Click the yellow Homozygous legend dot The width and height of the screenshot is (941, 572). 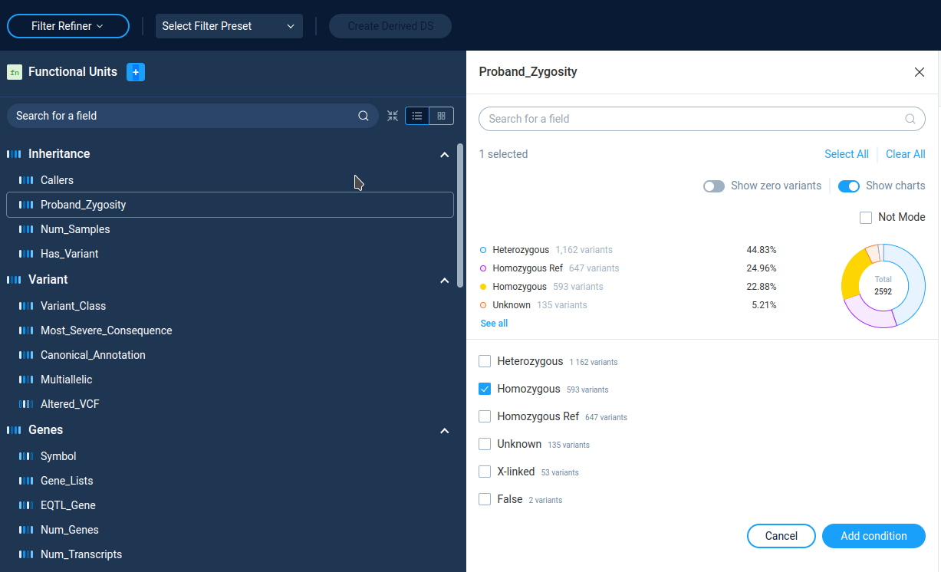click(x=483, y=287)
